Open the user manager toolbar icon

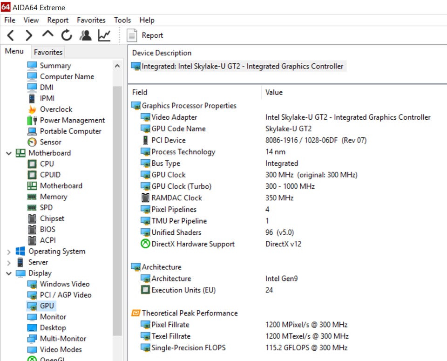click(85, 35)
